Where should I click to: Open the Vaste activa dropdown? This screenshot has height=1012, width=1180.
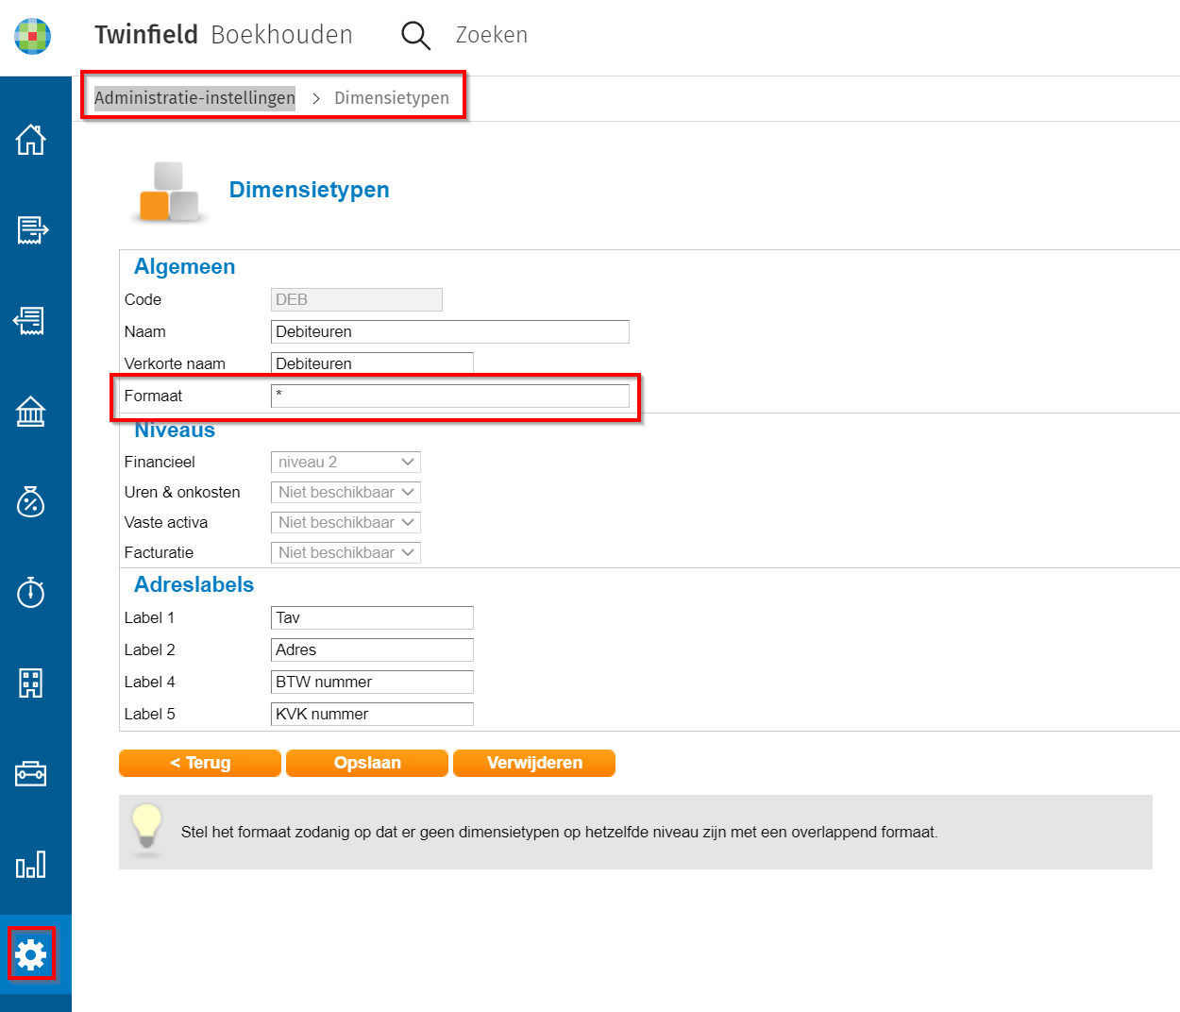coord(346,523)
